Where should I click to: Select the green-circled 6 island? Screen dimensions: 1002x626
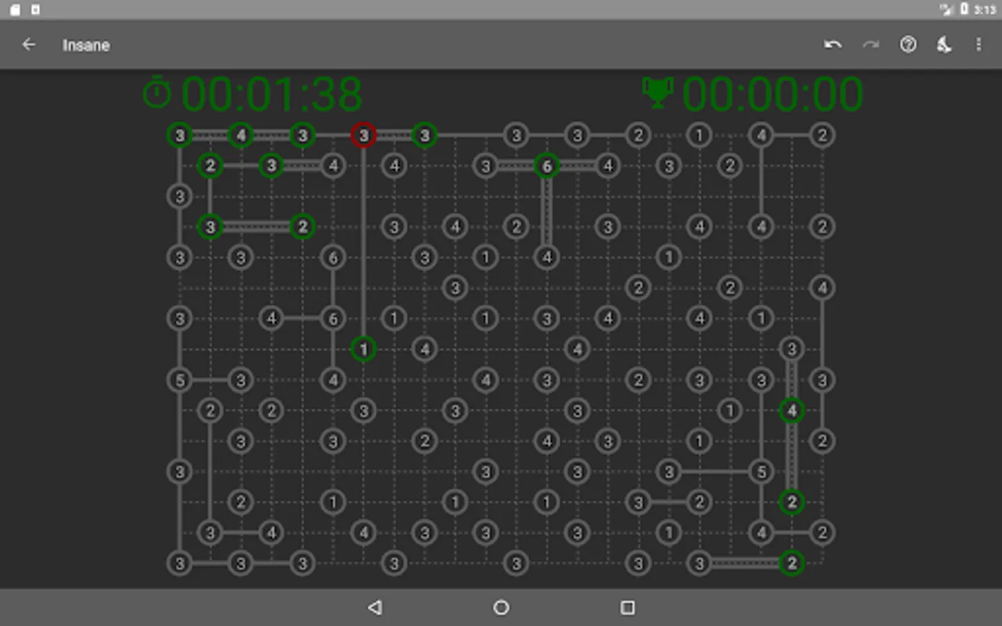pos(547,166)
